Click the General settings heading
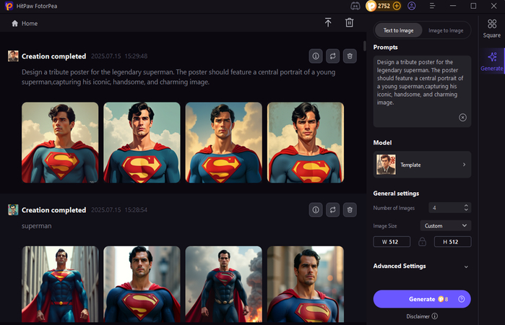This screenshot has height=325, width=505. pos(396,194)
